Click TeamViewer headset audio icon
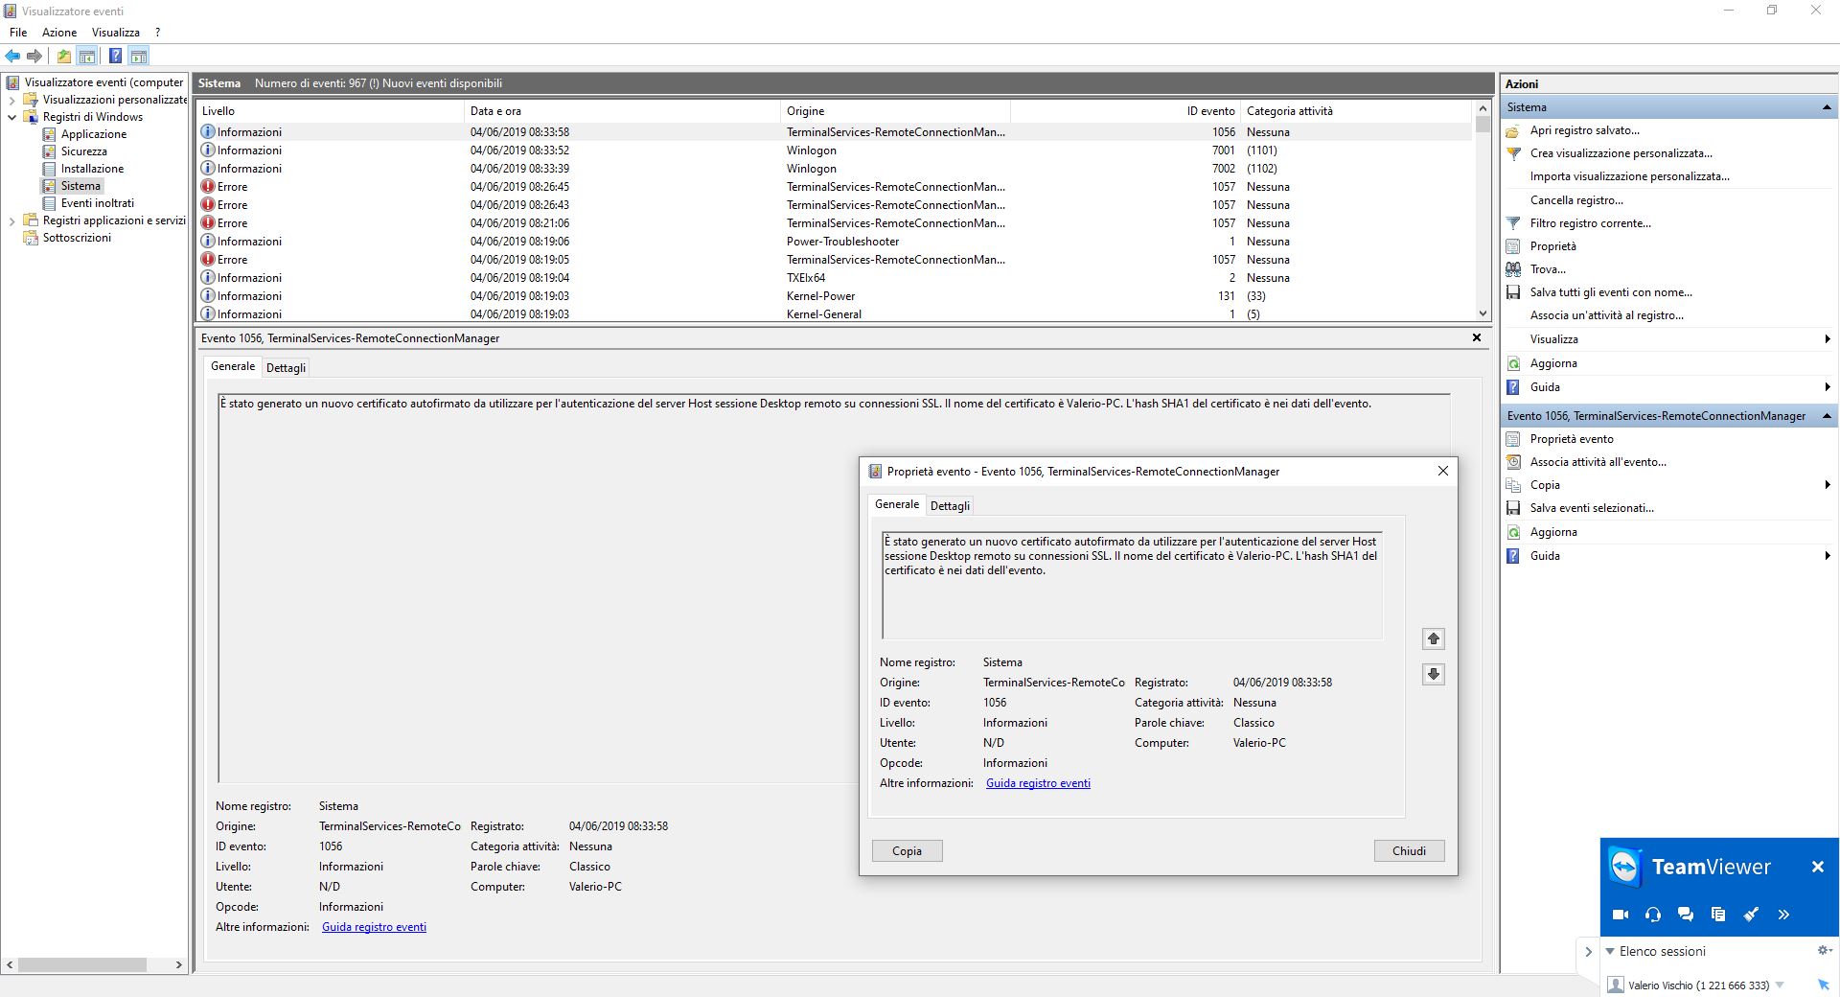This screenshot has height=997, width=1840. tap(1653, 915)
